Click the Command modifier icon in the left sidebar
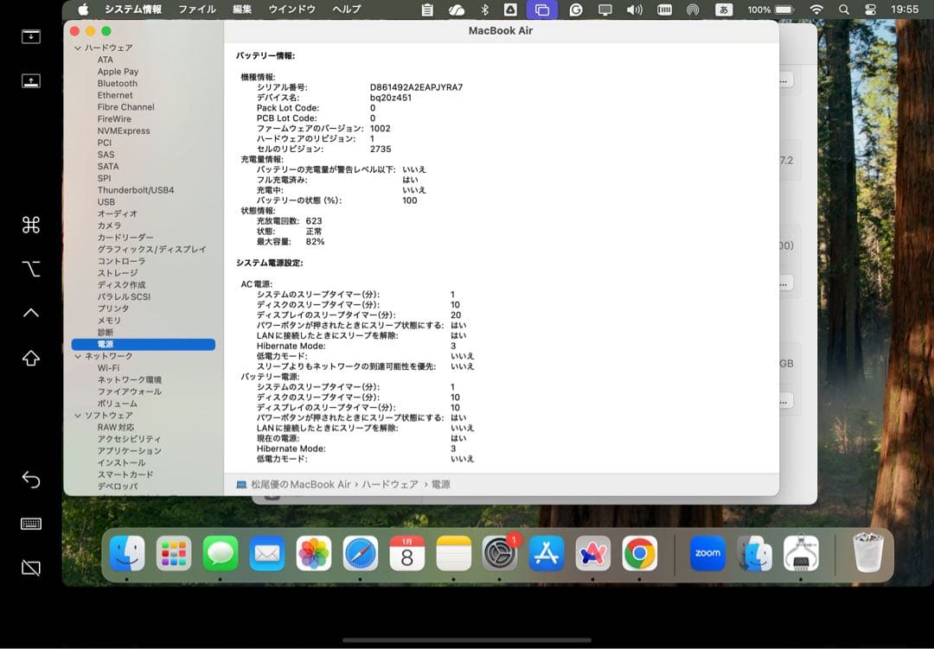The image size is (934, 649). [x=30, y=225]
